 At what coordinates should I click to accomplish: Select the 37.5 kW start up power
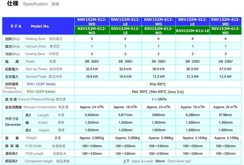click(x=226, y=69)
